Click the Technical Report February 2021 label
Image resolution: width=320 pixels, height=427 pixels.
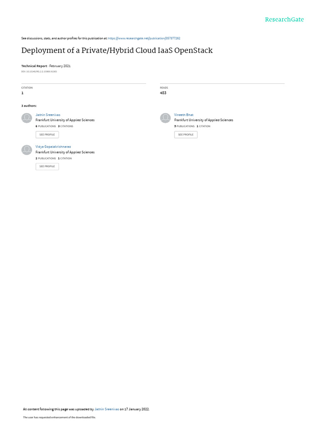46,66
